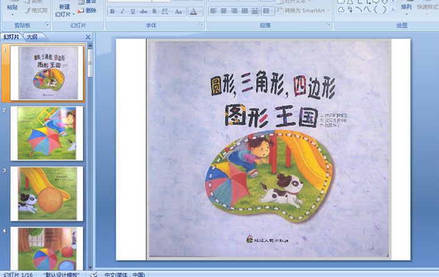This screenshot has width=439, height=277.
Task: Select slide 2 thumbnail with umbrella
Action: tap(47, 133)
